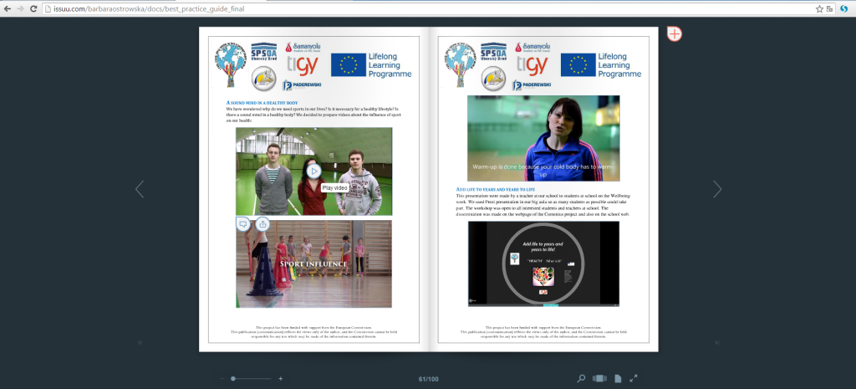Click the red plus clip button beside the page
This screenshot has width=856, height=389.
pos(675,33)
